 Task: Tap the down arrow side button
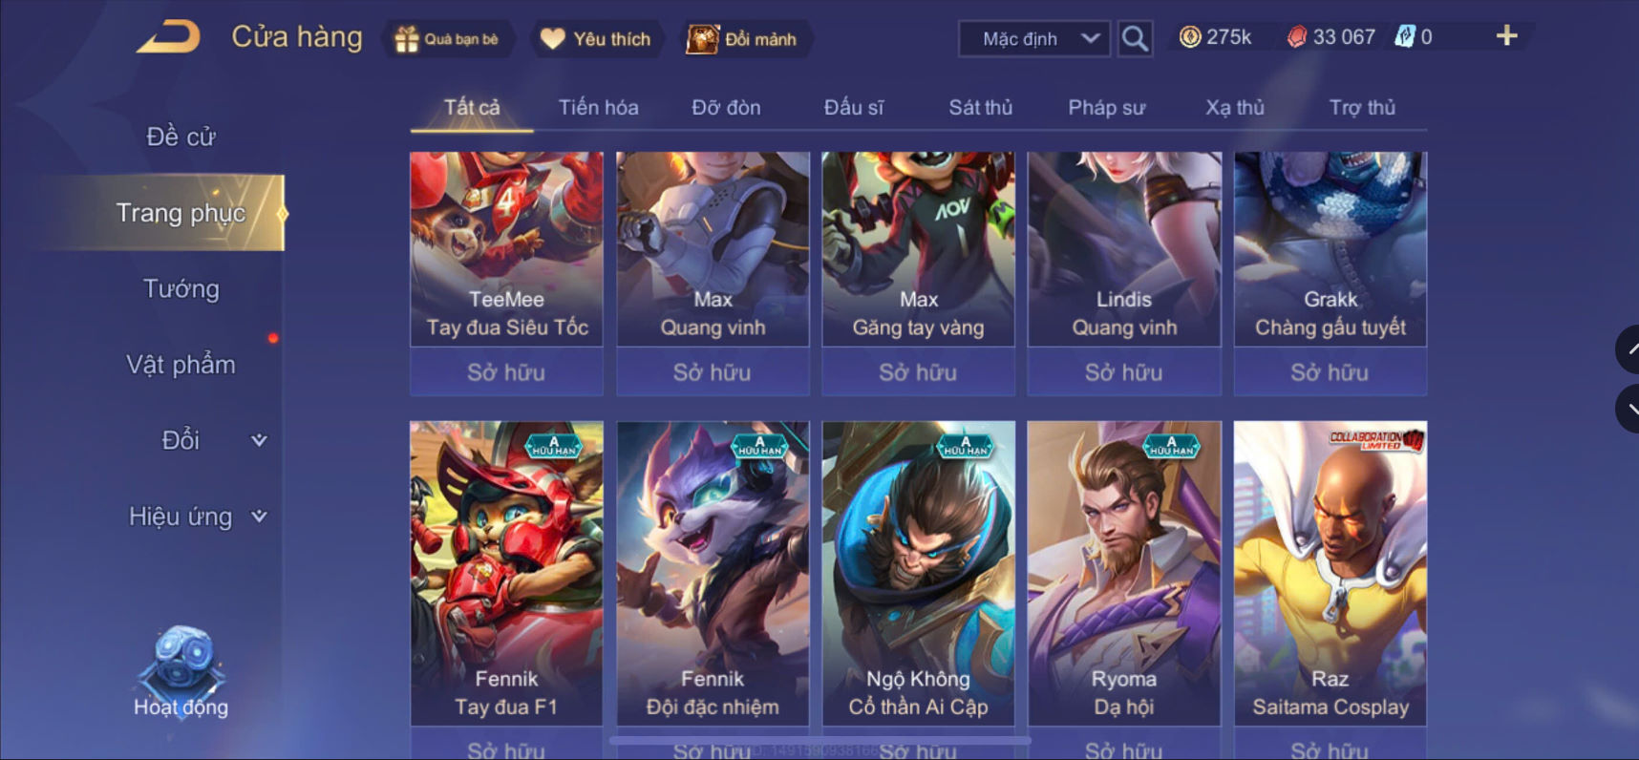[x=1628, y=409]
